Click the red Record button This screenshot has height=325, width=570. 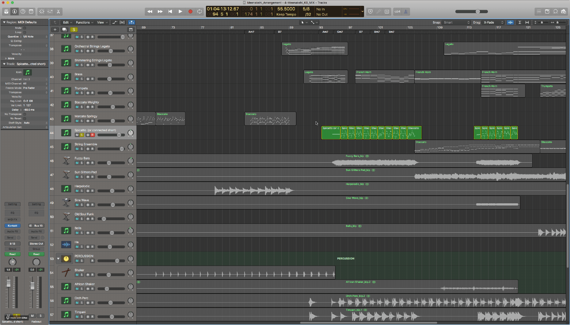(190, 12)
